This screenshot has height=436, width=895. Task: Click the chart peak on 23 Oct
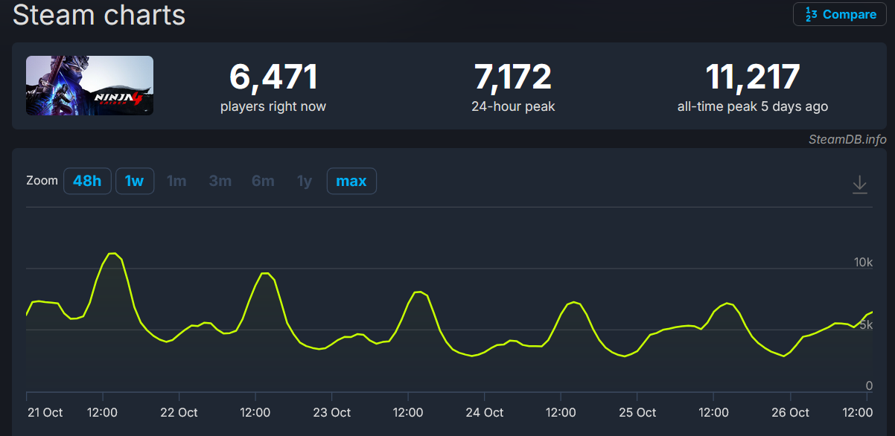tap(418, 292)
